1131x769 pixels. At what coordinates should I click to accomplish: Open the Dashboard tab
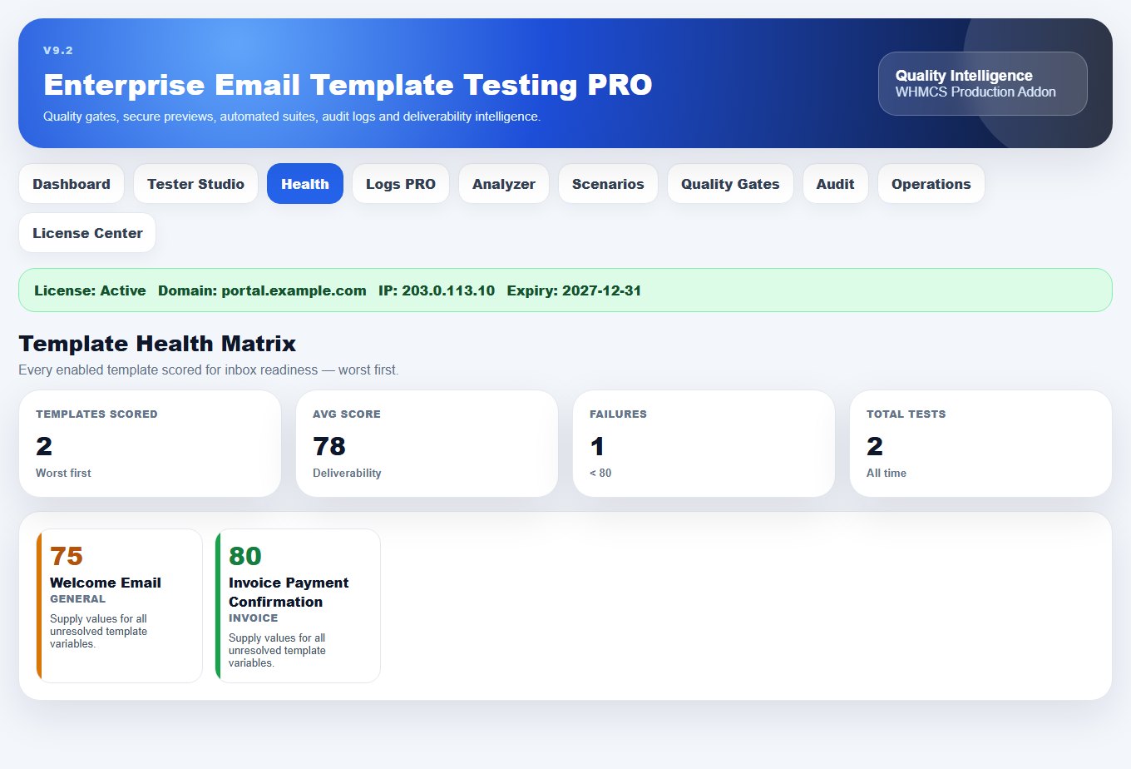coord(72,184)
